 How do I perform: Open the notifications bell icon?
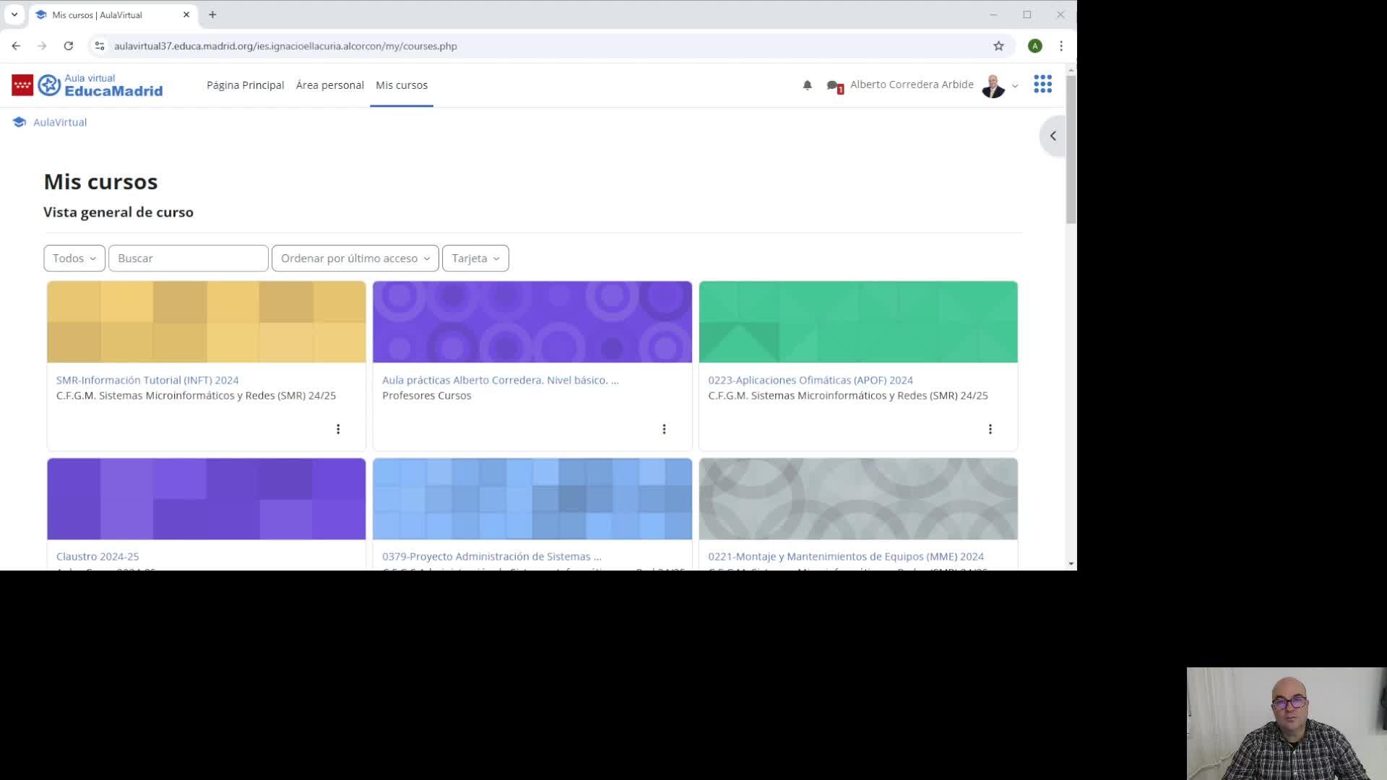tap(807, 85)
